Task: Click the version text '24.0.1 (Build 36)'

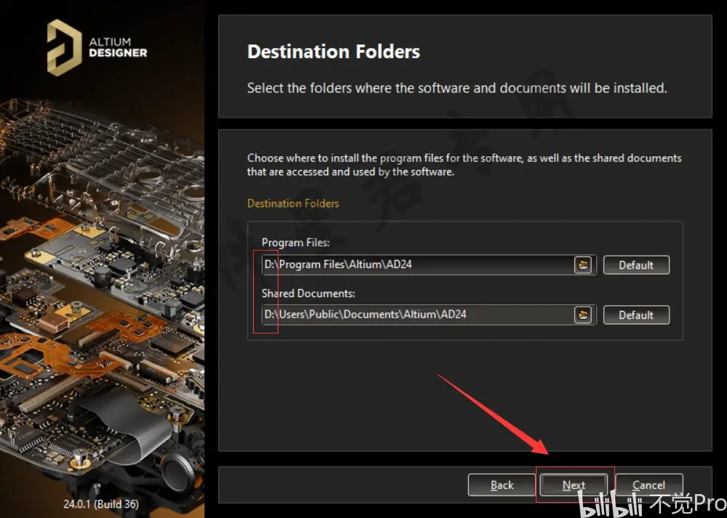Action: [x=101, y=504]
